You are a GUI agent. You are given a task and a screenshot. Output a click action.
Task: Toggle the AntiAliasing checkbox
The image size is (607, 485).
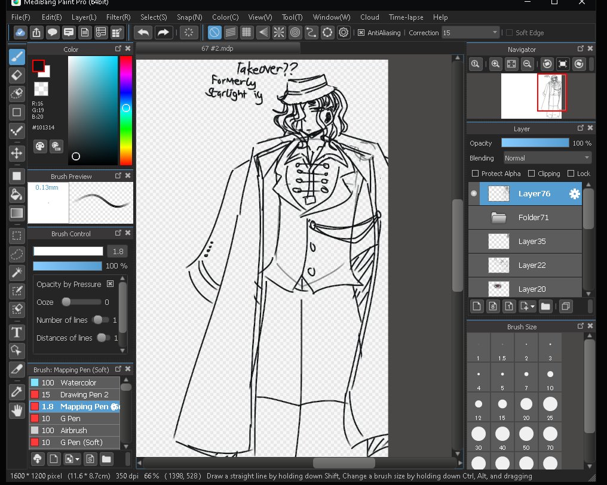pos(361,33)
